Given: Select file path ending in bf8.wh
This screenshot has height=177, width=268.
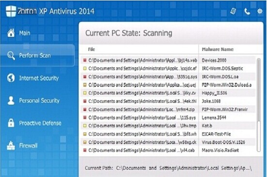Looking at the screenshot, I should [x=142, y=134].
